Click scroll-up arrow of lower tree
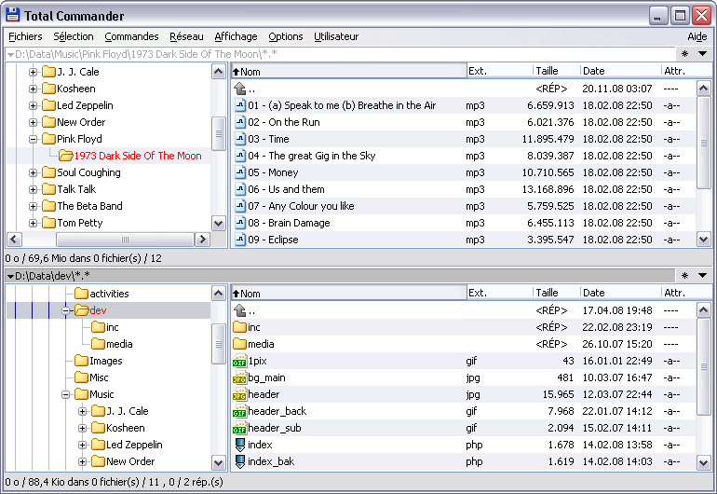 tap(219, 293)
